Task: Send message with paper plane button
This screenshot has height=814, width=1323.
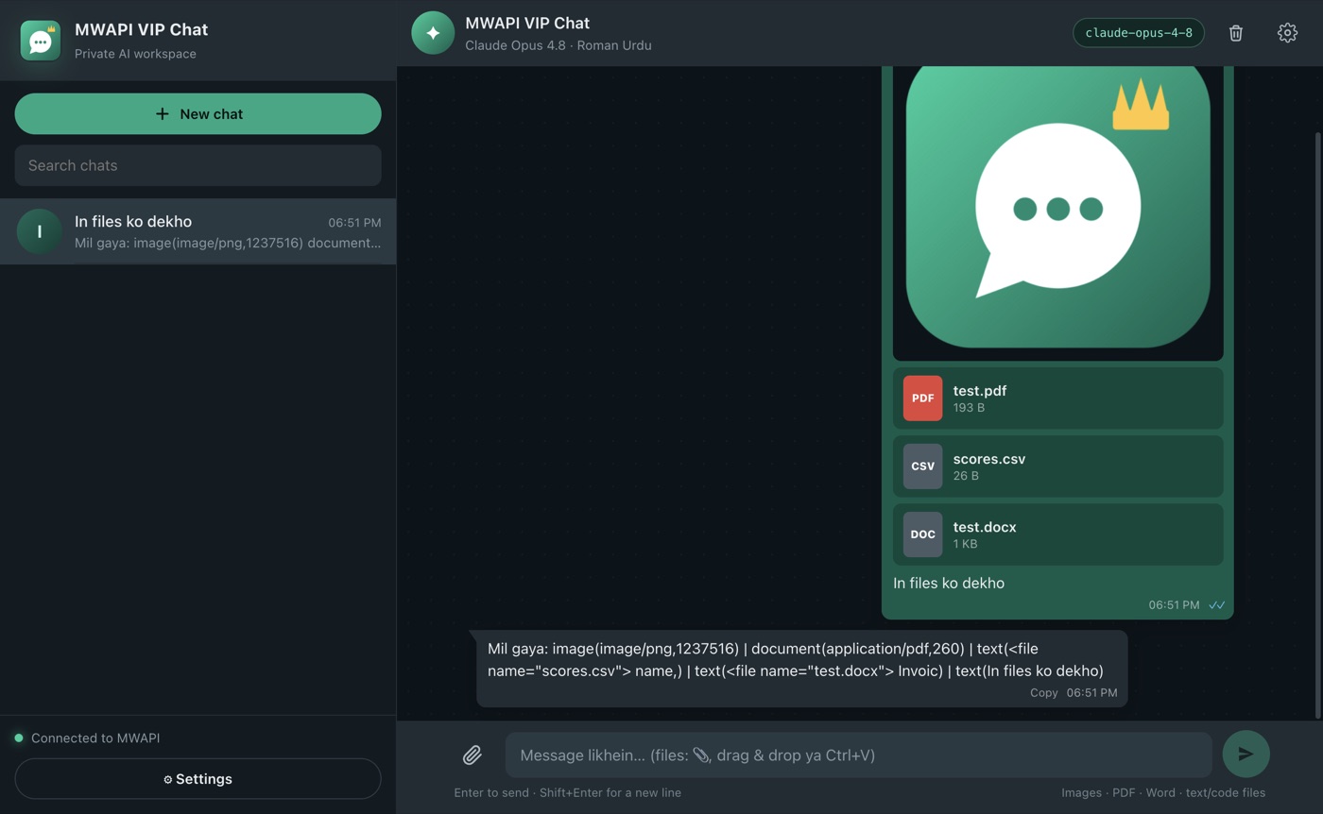Action: 1246,754
